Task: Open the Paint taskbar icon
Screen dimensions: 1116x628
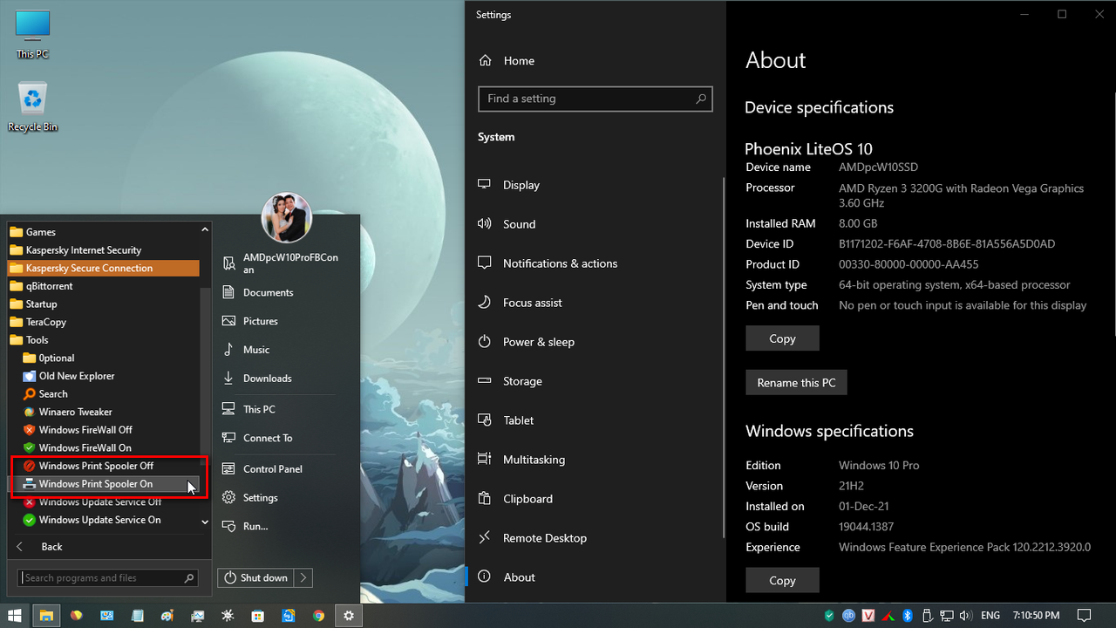Action: coord(167,615)
